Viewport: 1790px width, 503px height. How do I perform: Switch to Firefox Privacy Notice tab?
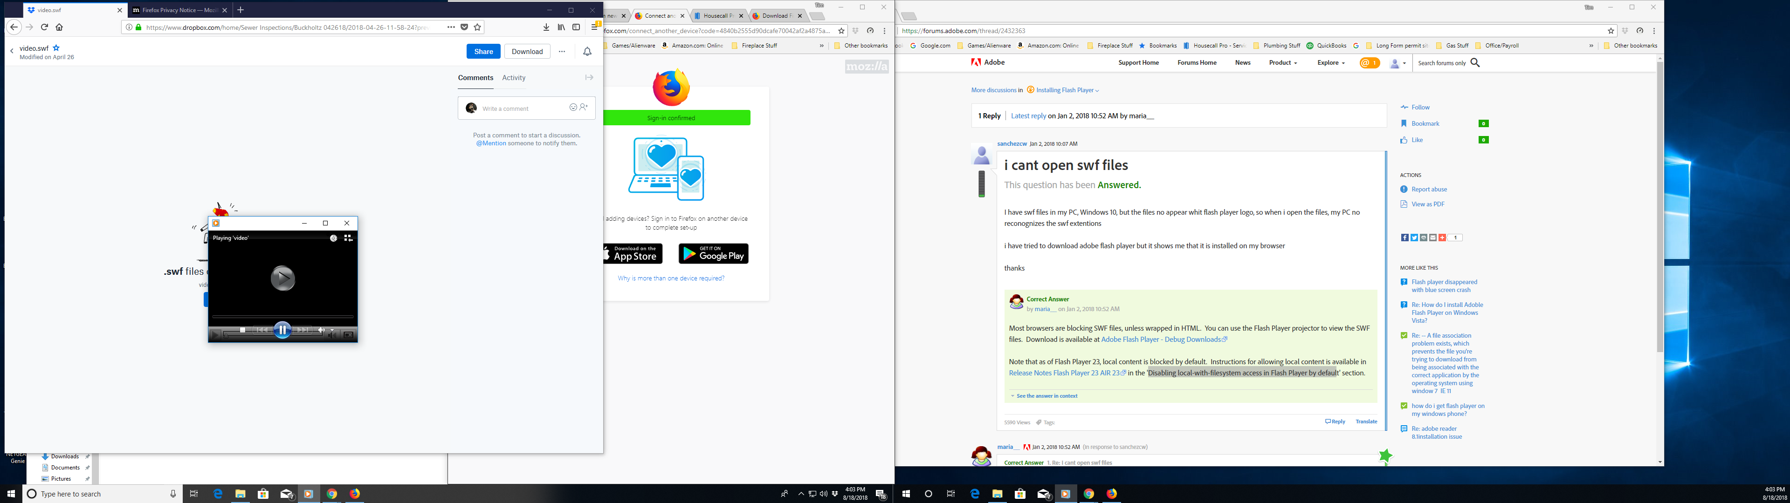pyautogui.click(x=180, y=10)
